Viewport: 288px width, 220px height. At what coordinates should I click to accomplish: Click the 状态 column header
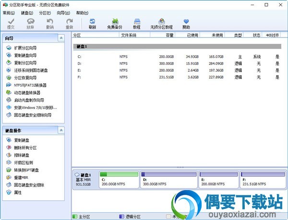(253, 35)
